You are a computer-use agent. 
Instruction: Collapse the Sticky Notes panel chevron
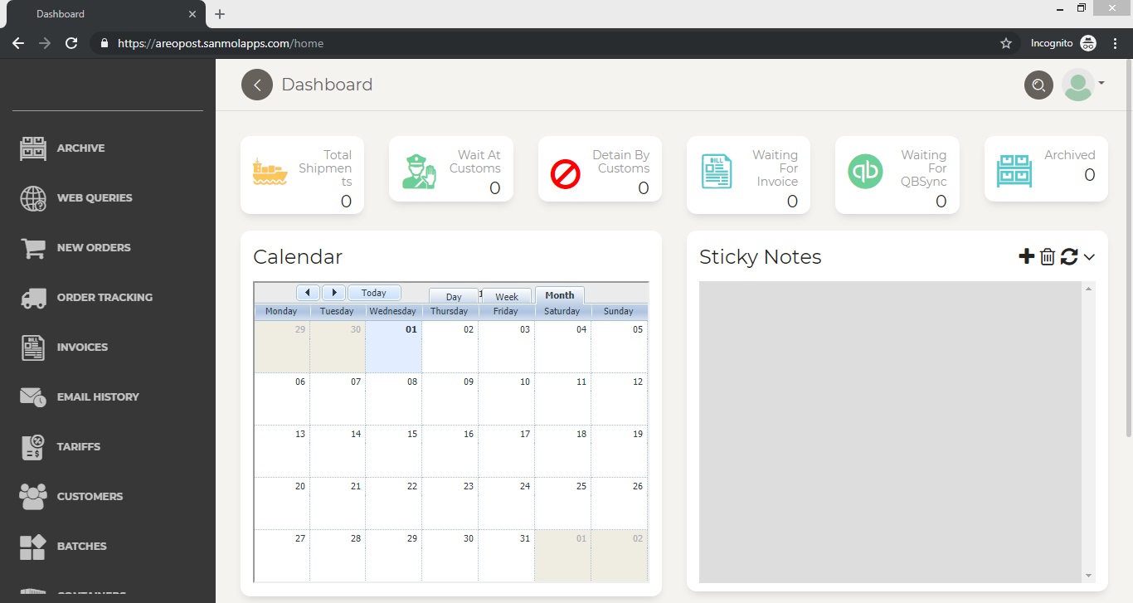(1089, 257)
